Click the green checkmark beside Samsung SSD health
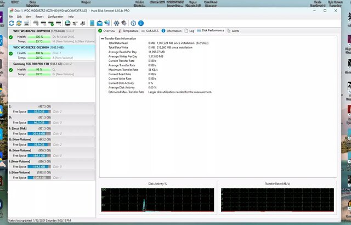This screenshot has height=225, width=351. pyautogui.click(x=11, y=70)
